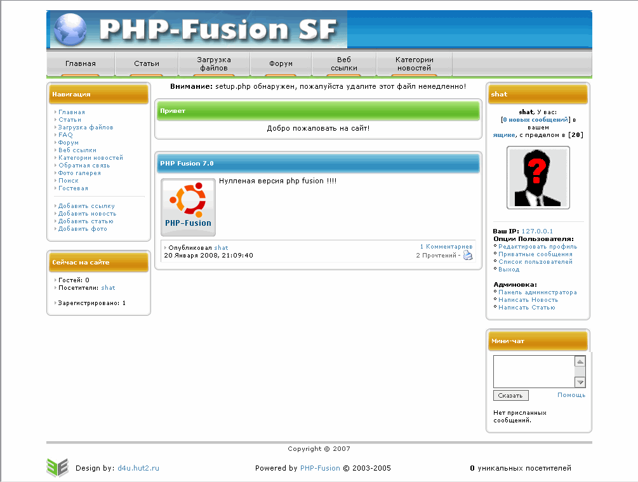Open the Обратная связь link
Image resolution: width=638 pixels, height=482 pixels.
(x=84, y=166)
